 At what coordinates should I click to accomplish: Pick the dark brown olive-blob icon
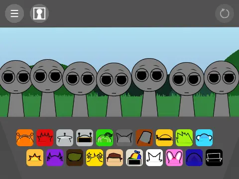click(75, 158)
